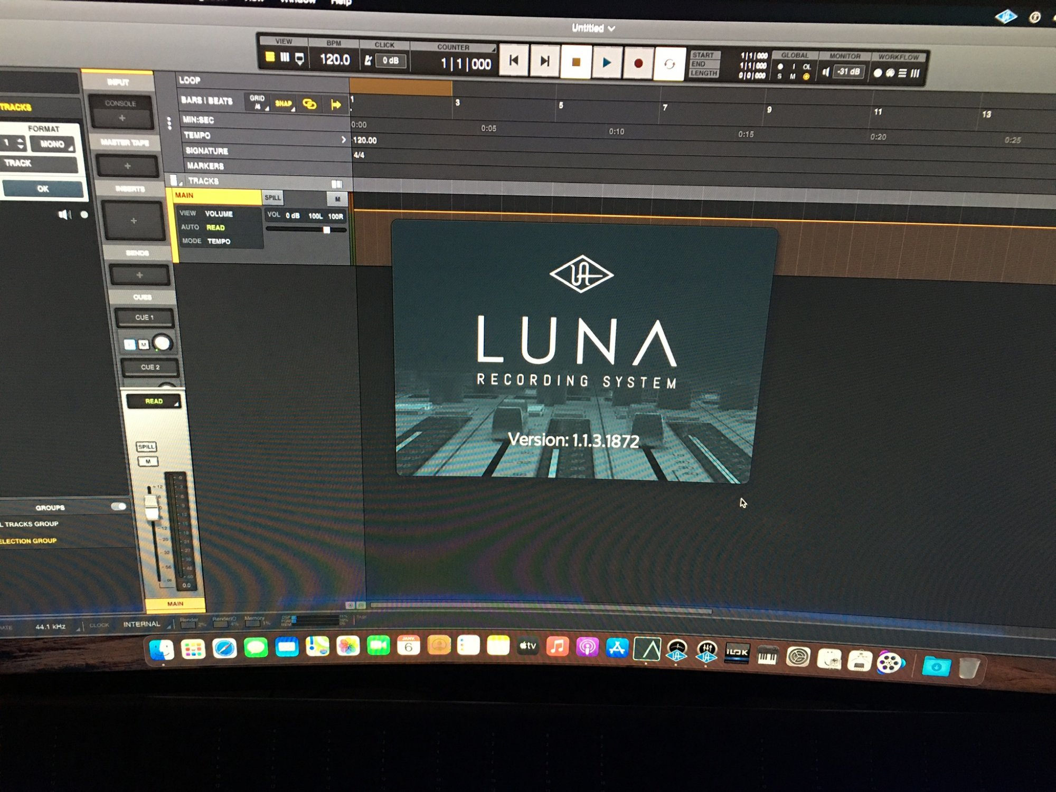1056x792 pixels.
Task: Click the Record button in transport
Action: point(638,64)
